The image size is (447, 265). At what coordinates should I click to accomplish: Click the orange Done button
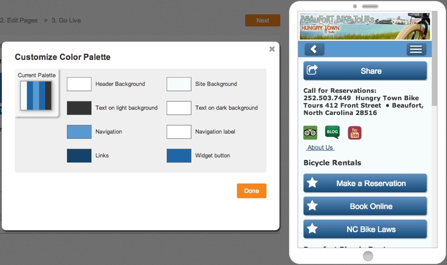[x=251, y=191]
